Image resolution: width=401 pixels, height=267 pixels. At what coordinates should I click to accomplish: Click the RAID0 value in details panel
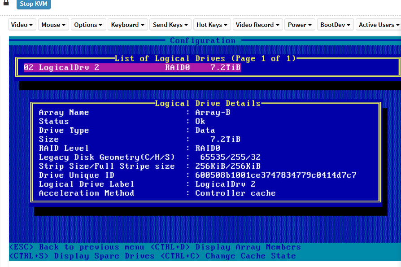[208, 149]
